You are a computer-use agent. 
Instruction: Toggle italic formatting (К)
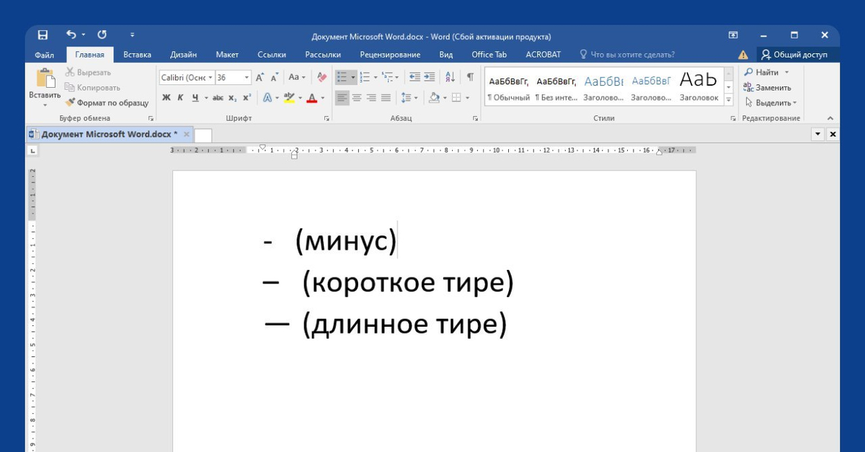pos(181,98)
